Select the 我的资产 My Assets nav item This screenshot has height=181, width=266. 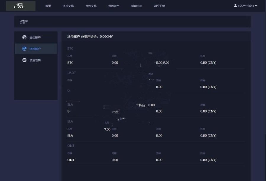[114, 6]
